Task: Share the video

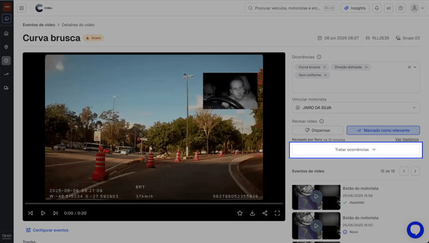Action: click(265, 213)
